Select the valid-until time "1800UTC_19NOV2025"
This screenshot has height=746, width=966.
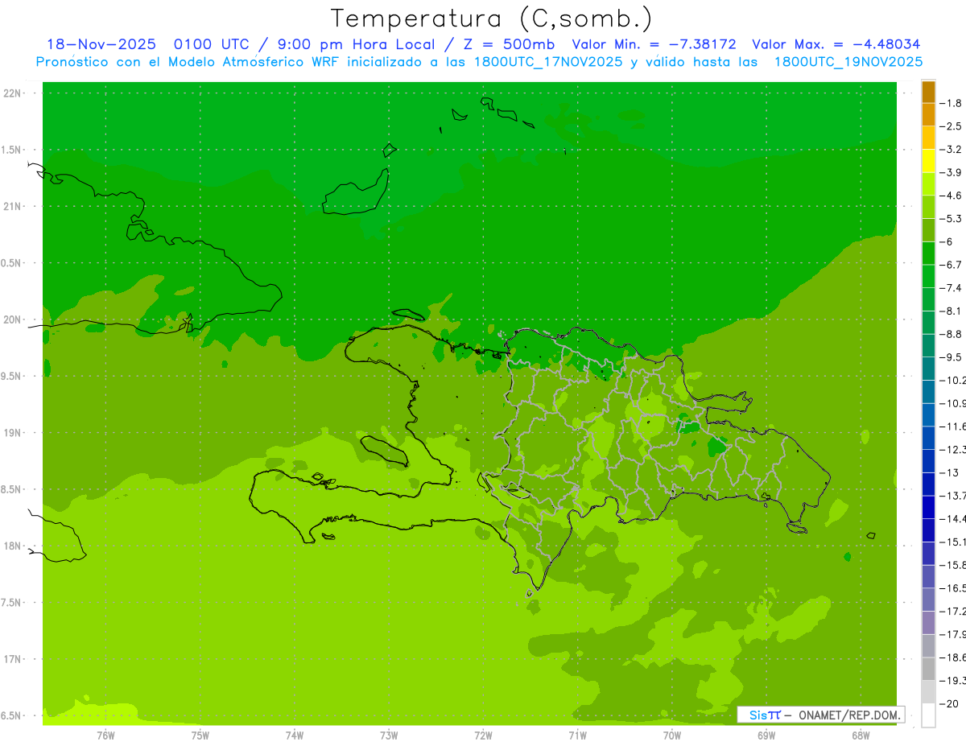coord(848,62)
